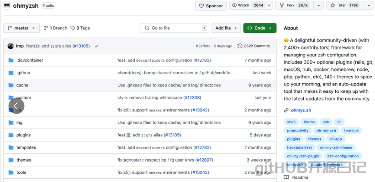The height and width of the screenshot is (182, 375).
Task: Select the cli-app topic tag
Action: pyautogui.click(x=335, y=139)
